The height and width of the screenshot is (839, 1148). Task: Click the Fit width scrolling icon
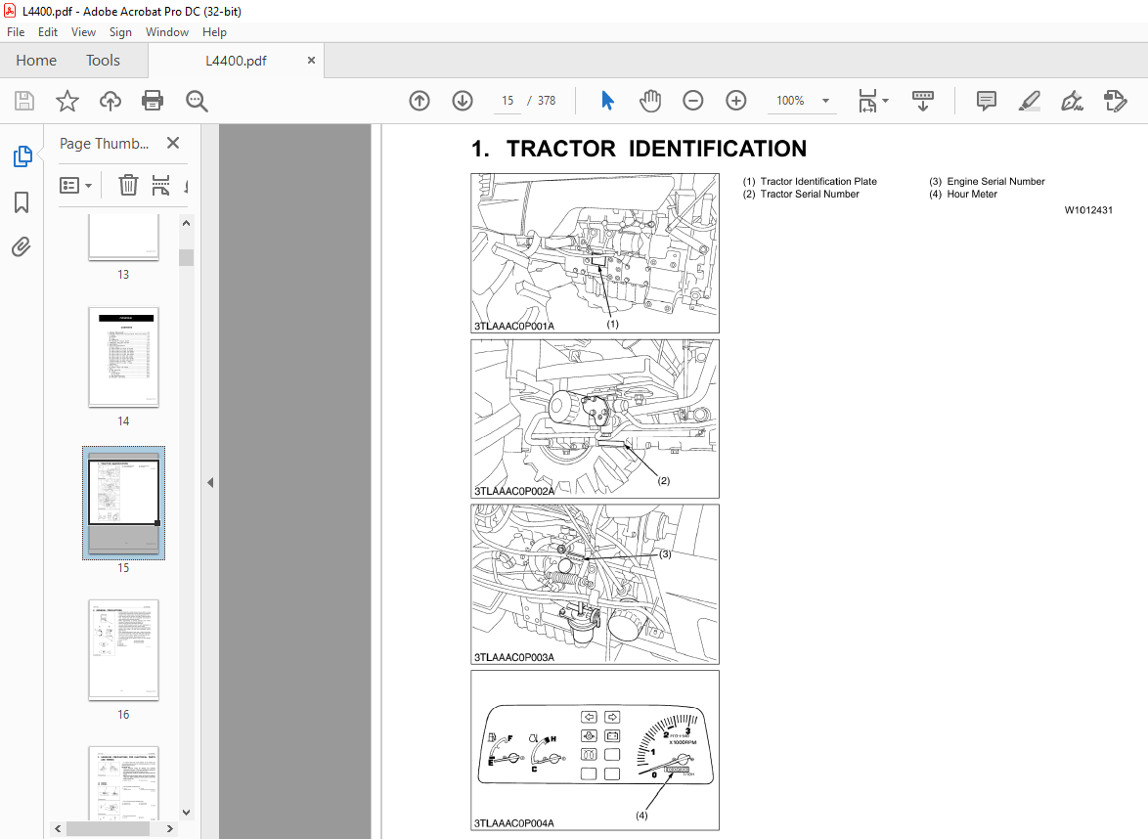(867, 101)
